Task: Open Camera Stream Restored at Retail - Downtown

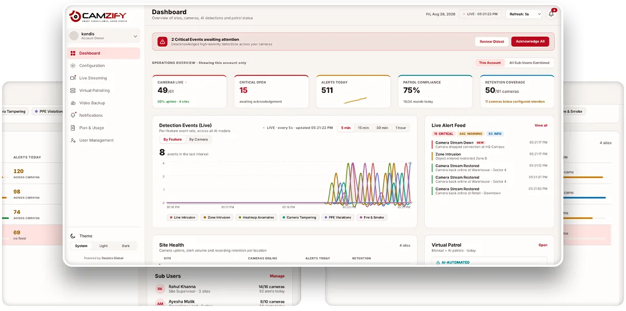Action: click(x=490, y=191)
